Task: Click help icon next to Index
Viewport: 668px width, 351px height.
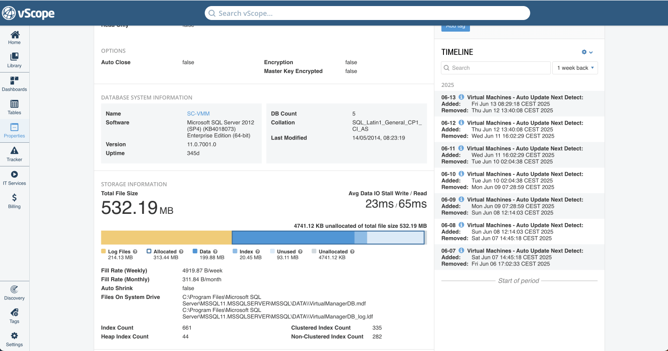Action: point(258,252)
